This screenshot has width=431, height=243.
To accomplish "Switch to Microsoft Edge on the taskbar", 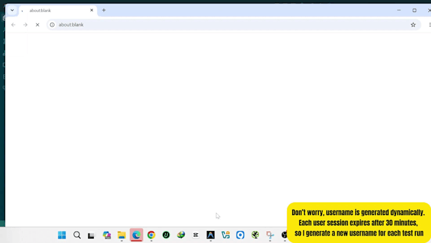I will 136,235.
